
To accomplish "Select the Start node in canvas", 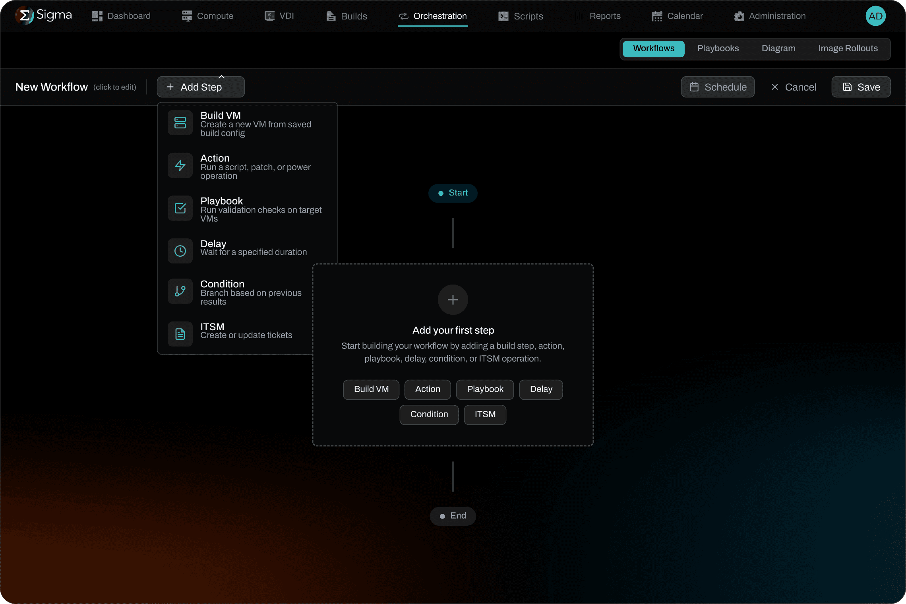I will pyautogui.click(x=453, y=193).
